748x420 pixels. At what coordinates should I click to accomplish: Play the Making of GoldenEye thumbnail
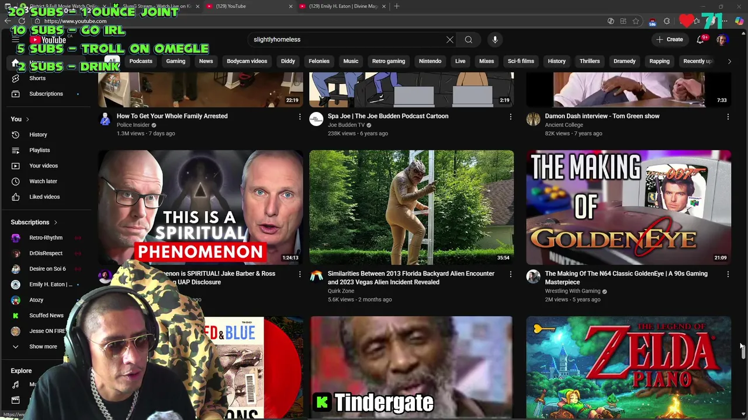tap(628, 207)
